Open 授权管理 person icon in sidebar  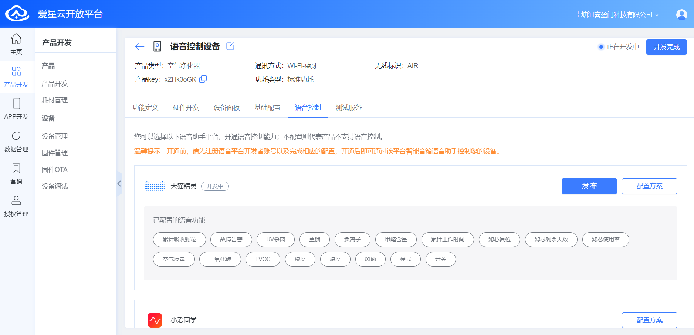16,200
